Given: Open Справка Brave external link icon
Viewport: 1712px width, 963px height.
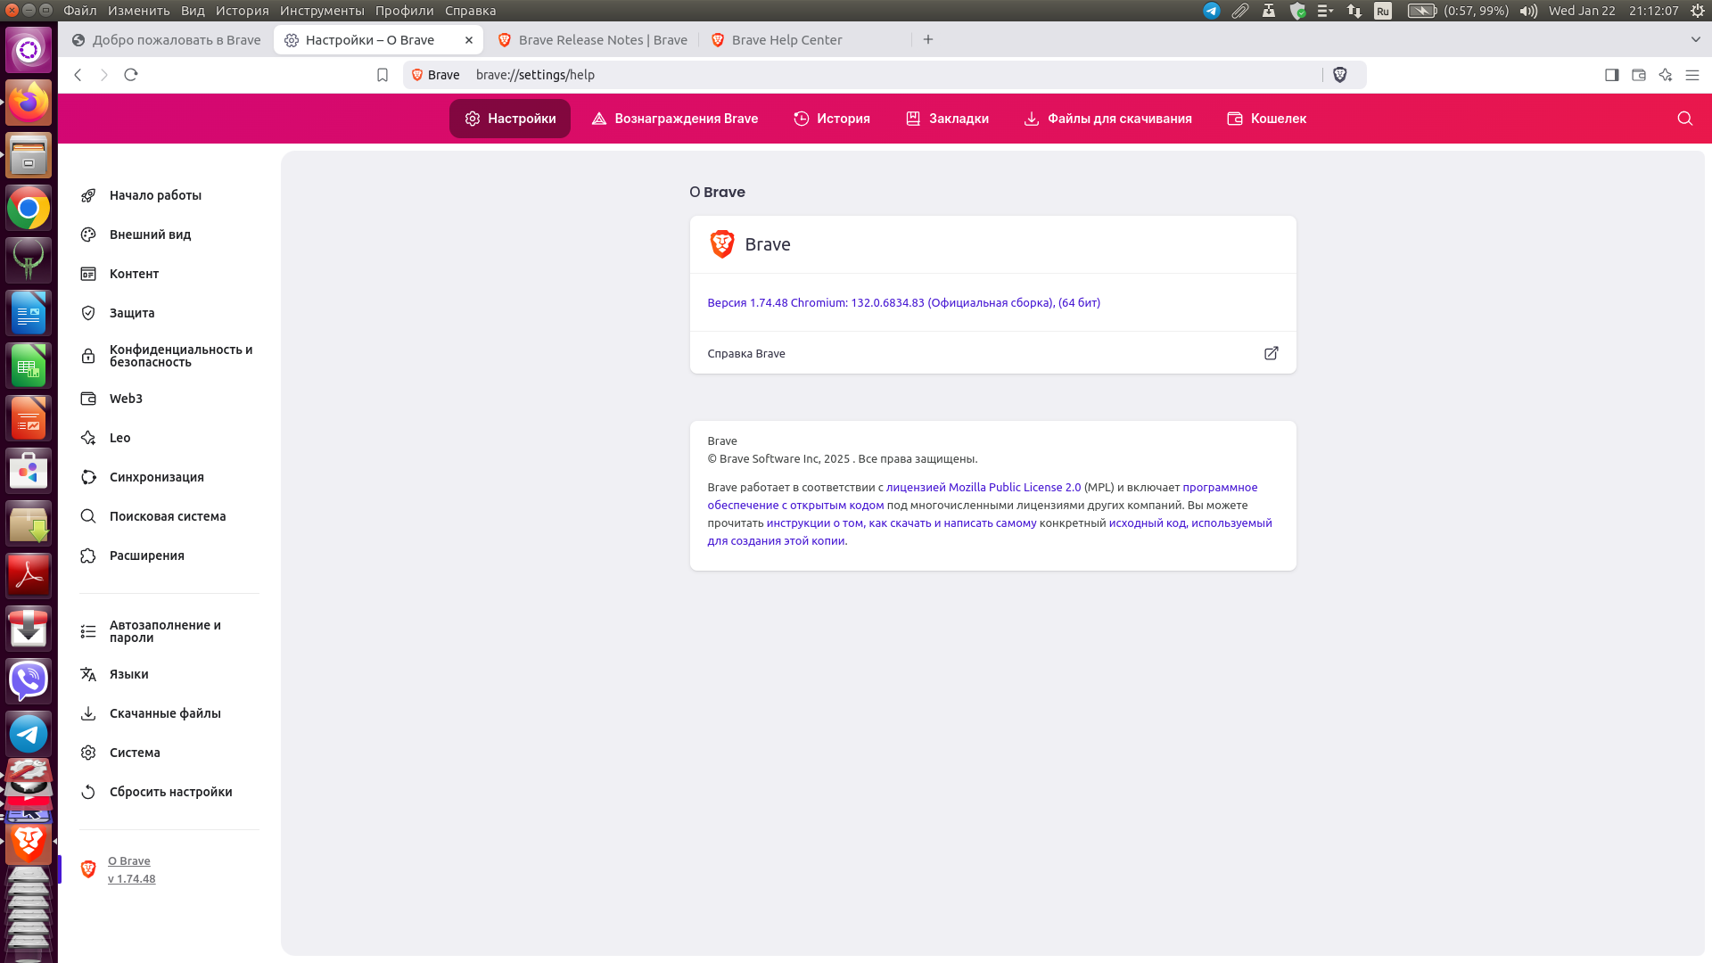Looking at the screenshot, I should point(1271,353).
